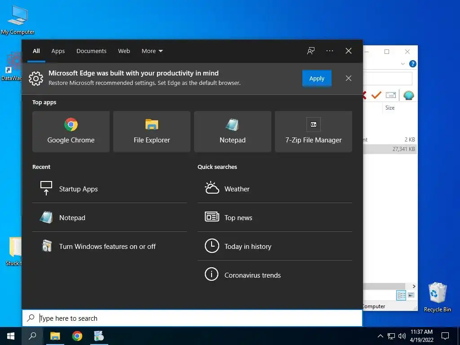Select the My Computer desktop icon

coord(18,20)
